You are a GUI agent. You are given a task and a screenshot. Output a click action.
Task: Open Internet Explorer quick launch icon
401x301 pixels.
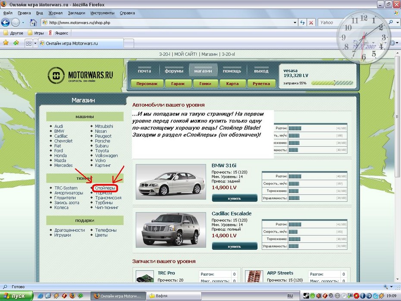pyautogui.click(x=40, y=296)
